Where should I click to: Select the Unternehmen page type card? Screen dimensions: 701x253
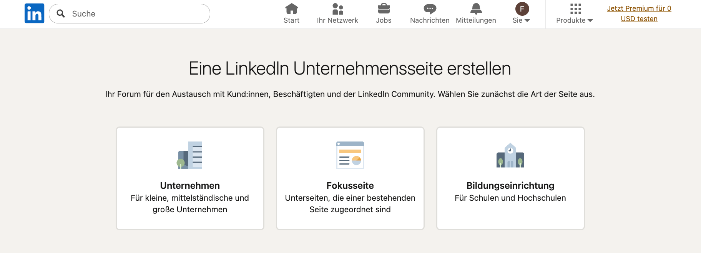[x=190, y=178]
